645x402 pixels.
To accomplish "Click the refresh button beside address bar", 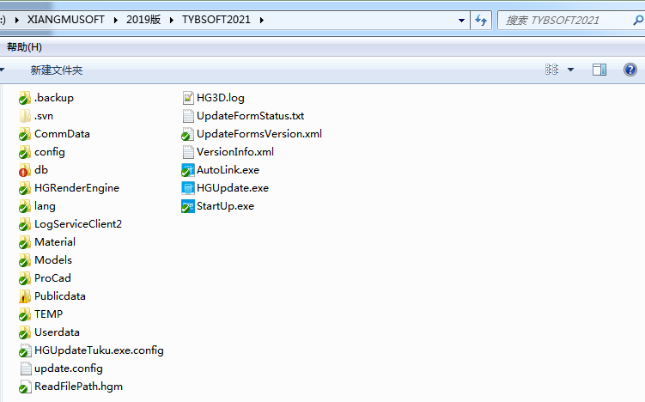I will tap(481, 20).
